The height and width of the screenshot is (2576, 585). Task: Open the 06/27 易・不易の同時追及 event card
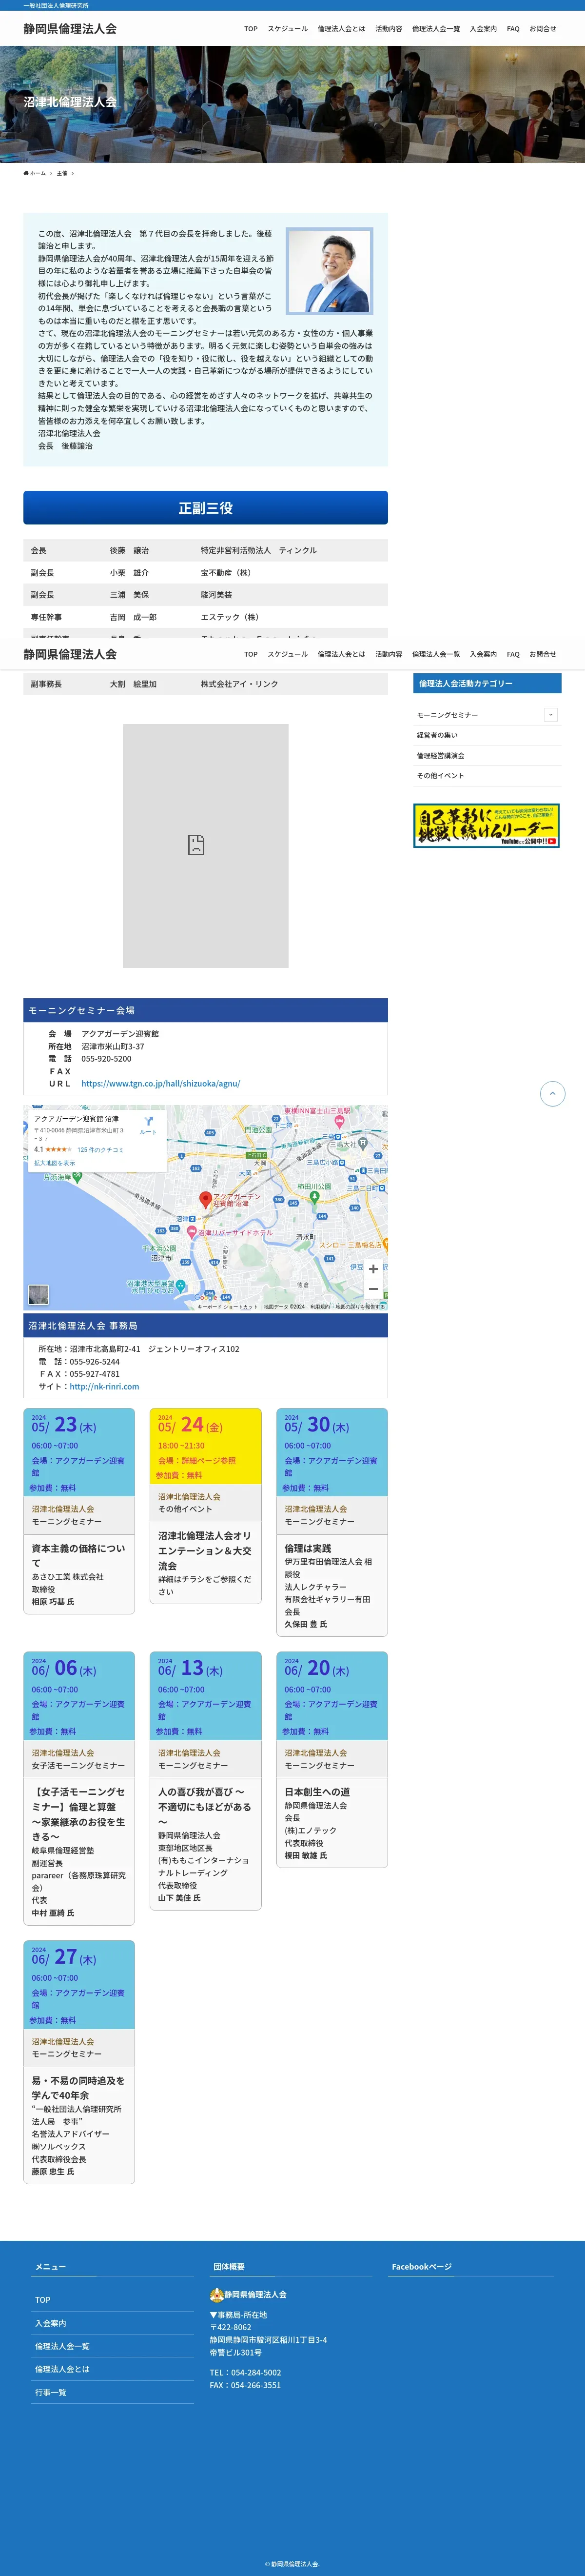pyautogui.click(x=79, y=2062)
